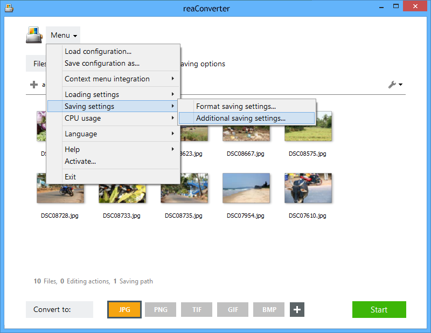Click the DSC08728.jpg file name
The image size is (431, 333).
pos(60,216)
